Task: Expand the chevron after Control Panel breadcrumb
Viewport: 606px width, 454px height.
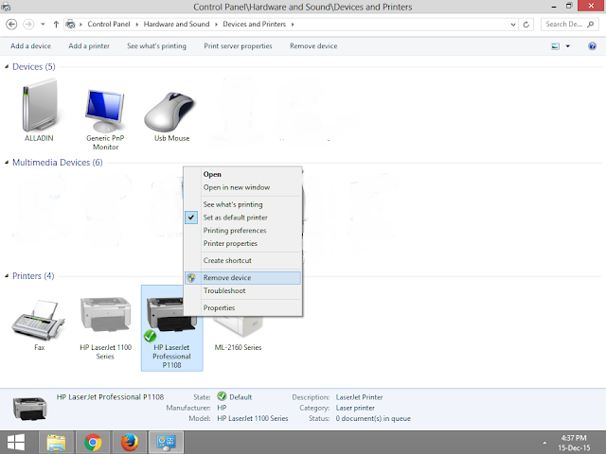Action: pyautogui.click(x=136, y=25)
